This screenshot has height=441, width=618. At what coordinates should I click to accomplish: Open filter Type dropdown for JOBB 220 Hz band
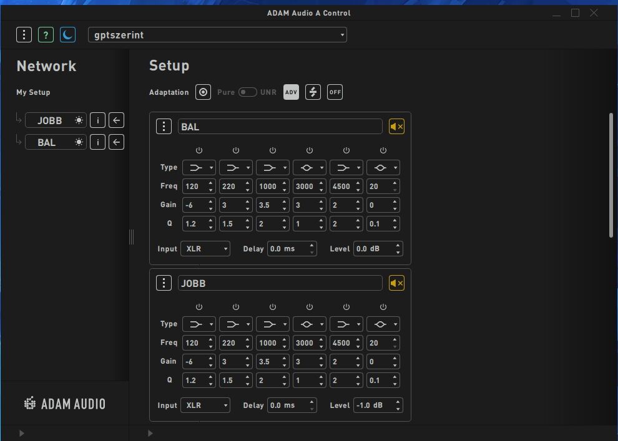click(236, 324)
